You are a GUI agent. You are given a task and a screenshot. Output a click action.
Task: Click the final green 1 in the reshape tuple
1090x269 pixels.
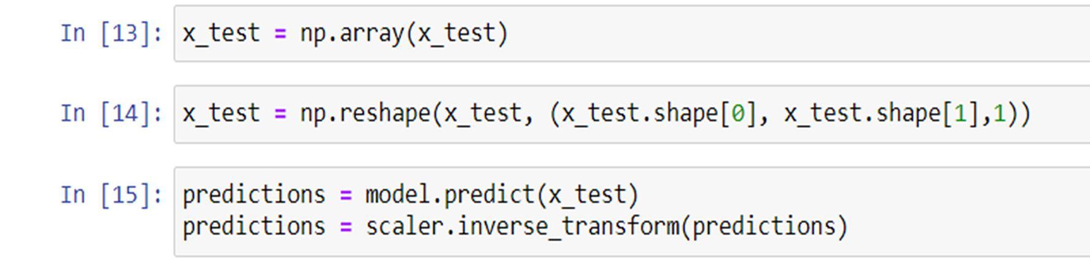click(999, 114)
